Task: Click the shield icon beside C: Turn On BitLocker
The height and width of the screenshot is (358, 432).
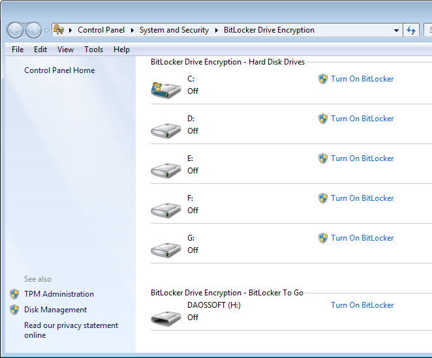Action: click(323, 79)
